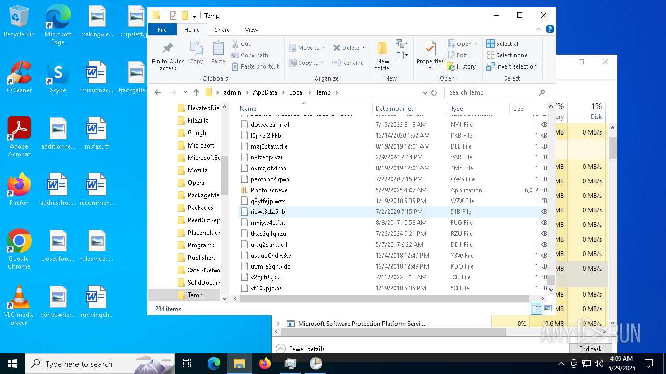The height and width of the screenshot is (374, 666).
Task: Click the History command
Action: click(462, 66)
